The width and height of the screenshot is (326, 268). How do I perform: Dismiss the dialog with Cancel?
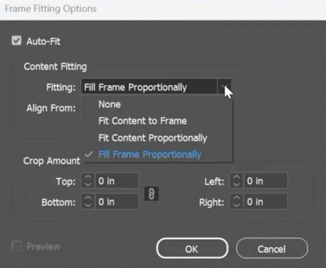[272, 248]
